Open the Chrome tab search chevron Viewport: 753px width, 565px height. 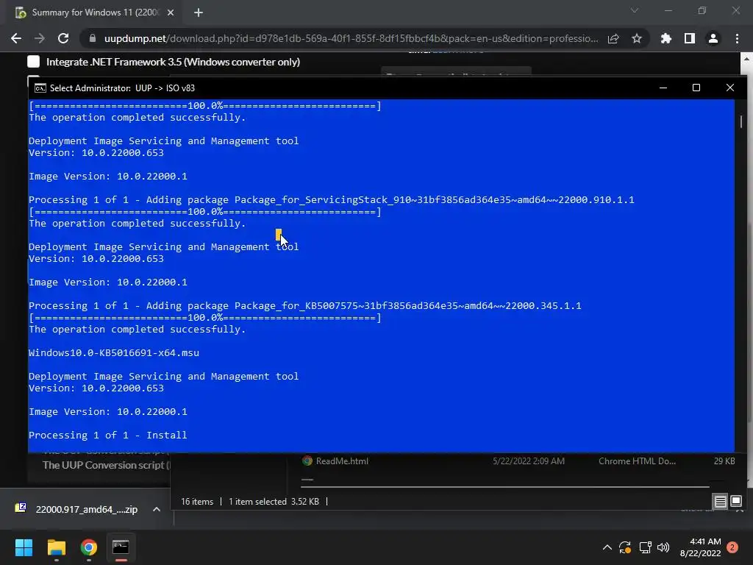coord(635,10)
